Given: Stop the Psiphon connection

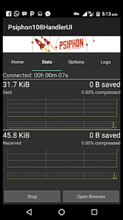Looking at the screenshot, I should point(32,196).
